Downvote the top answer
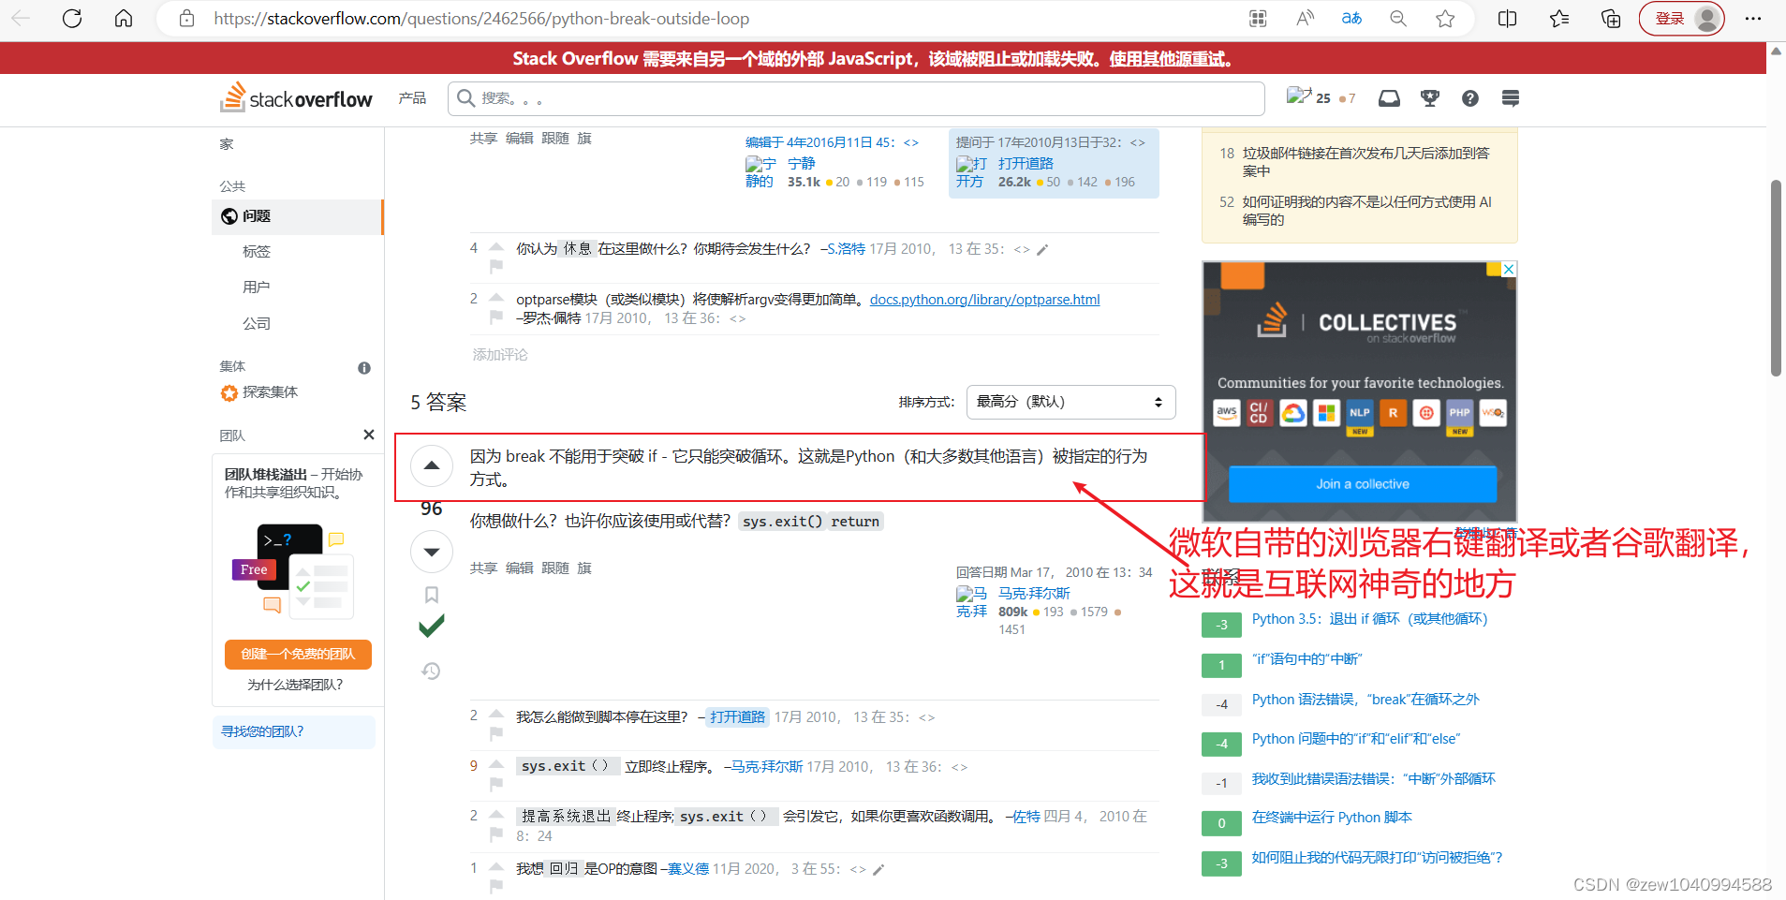The image size is (1786, 900). [431, 552]
